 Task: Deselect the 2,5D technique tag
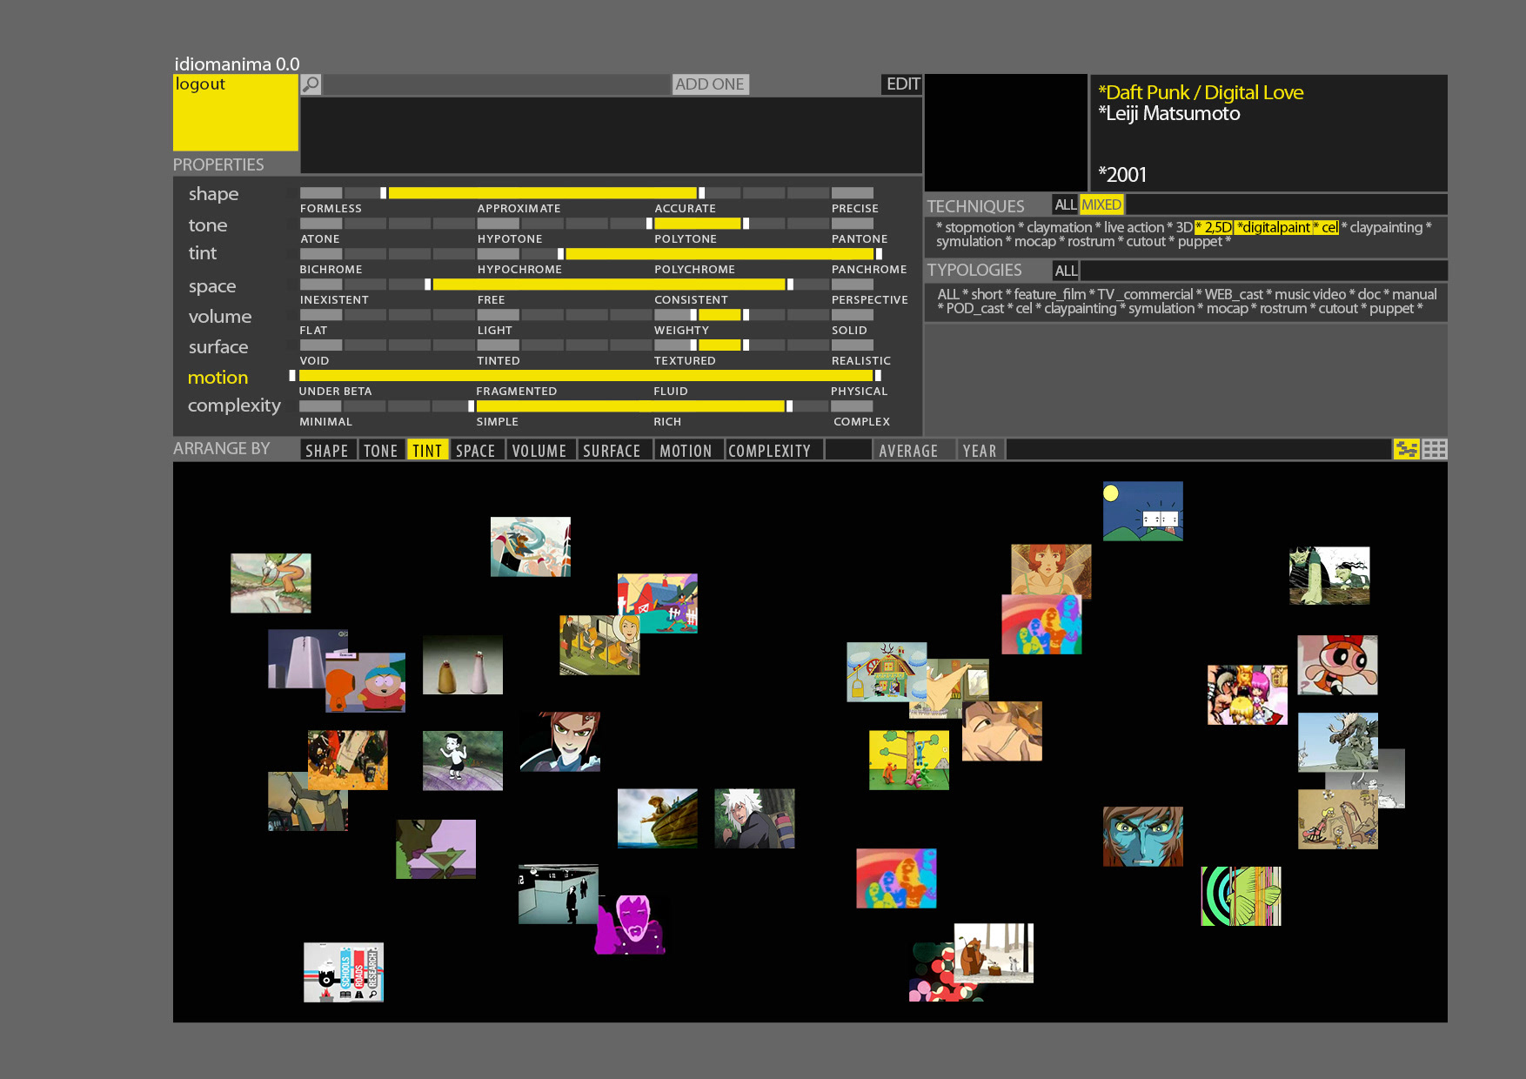tap(1214, 227)
